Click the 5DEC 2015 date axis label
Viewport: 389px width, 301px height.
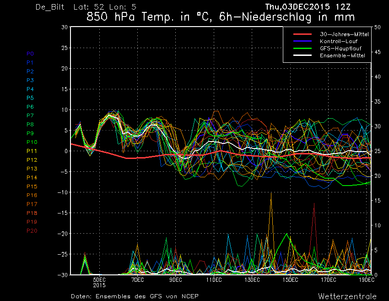tap(99, 282)
